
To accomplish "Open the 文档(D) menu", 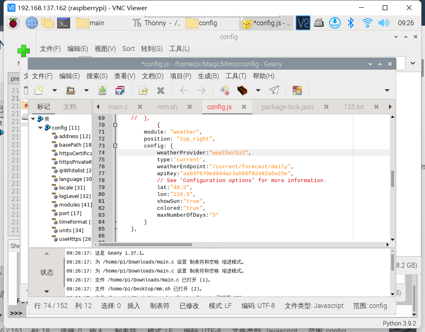I will pyautogui.click(x=153, y=76).
